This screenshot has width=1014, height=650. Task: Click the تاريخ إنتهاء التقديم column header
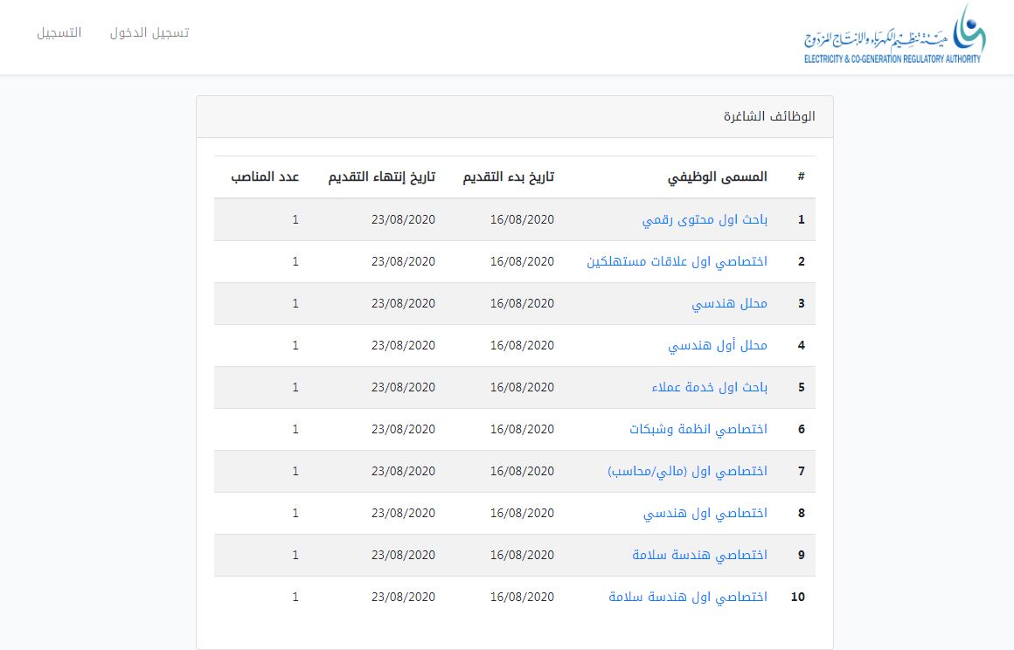pyautogui.click(x=381, y=177)
